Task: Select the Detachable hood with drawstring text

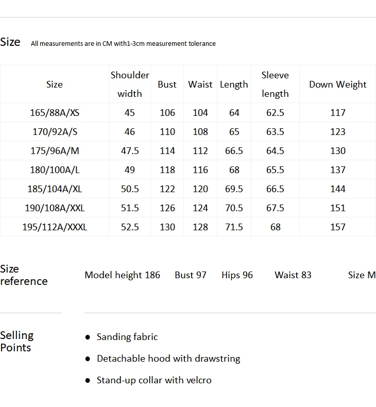Action: 168,359
